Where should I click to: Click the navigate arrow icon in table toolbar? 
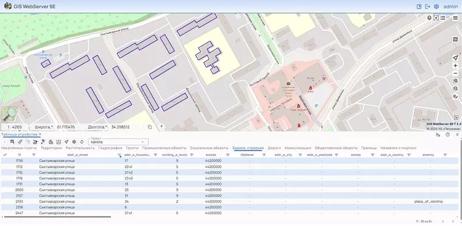[66, 142]
